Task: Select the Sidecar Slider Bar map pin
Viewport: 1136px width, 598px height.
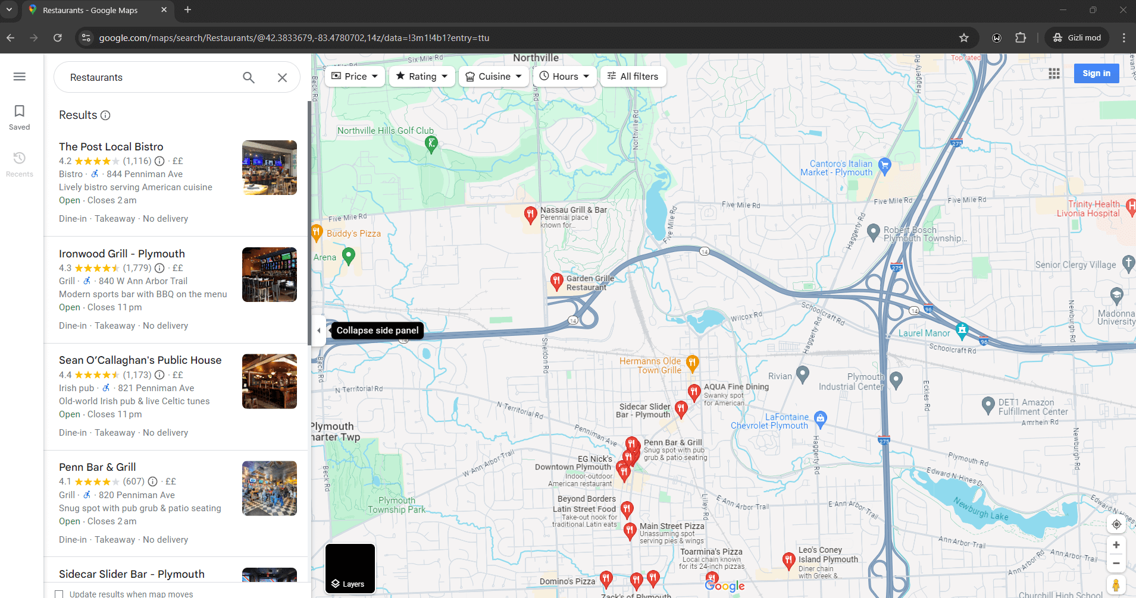Action: [x=681, y=409]
